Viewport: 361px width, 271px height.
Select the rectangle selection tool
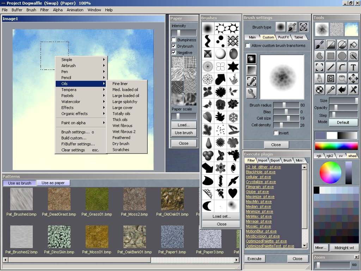[331, 56]
